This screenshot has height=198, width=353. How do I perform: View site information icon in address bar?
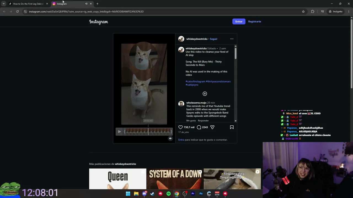[x=25, y=12]
